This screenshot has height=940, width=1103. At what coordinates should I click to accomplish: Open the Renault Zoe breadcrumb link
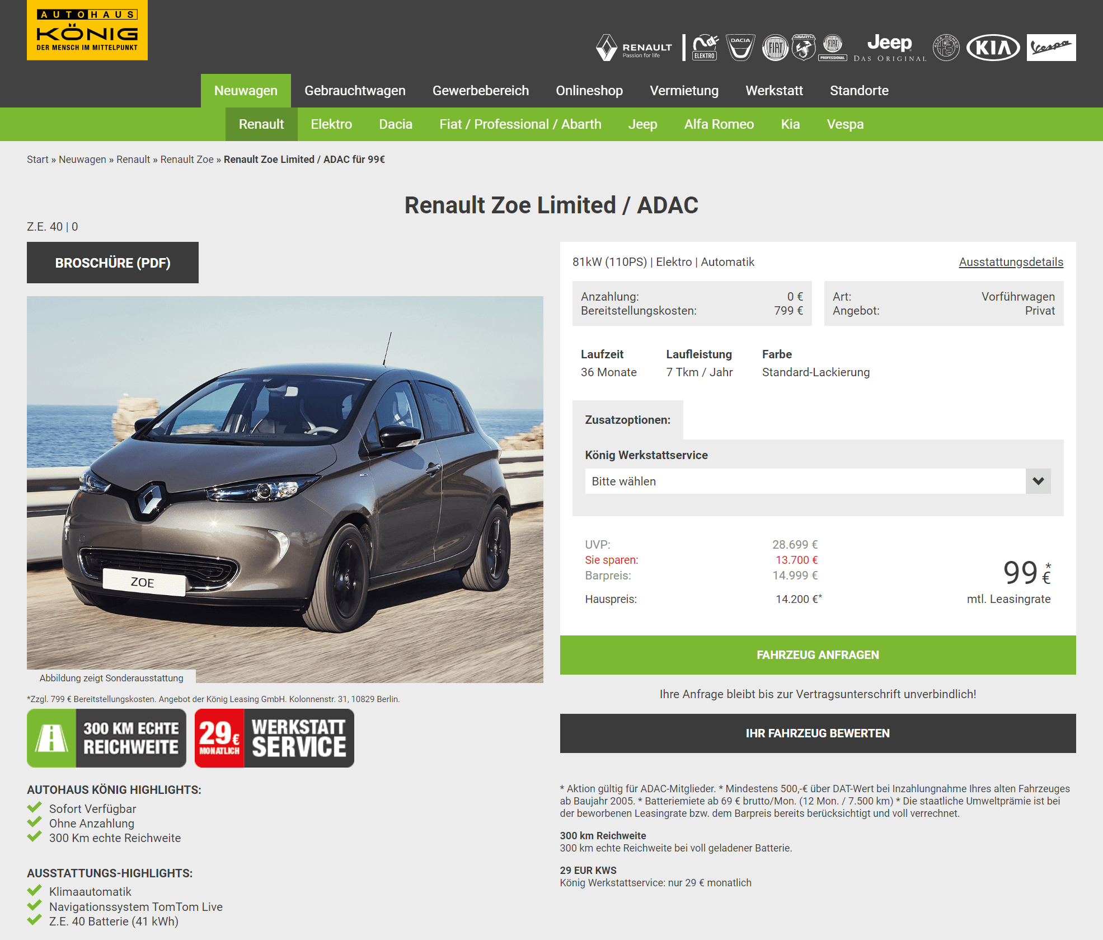click(x=187, y=160)
